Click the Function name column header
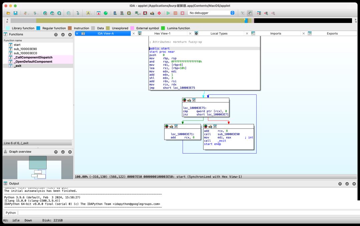Image resolution: width=360 pixels, height=226 pixels. tap(38, 40)
